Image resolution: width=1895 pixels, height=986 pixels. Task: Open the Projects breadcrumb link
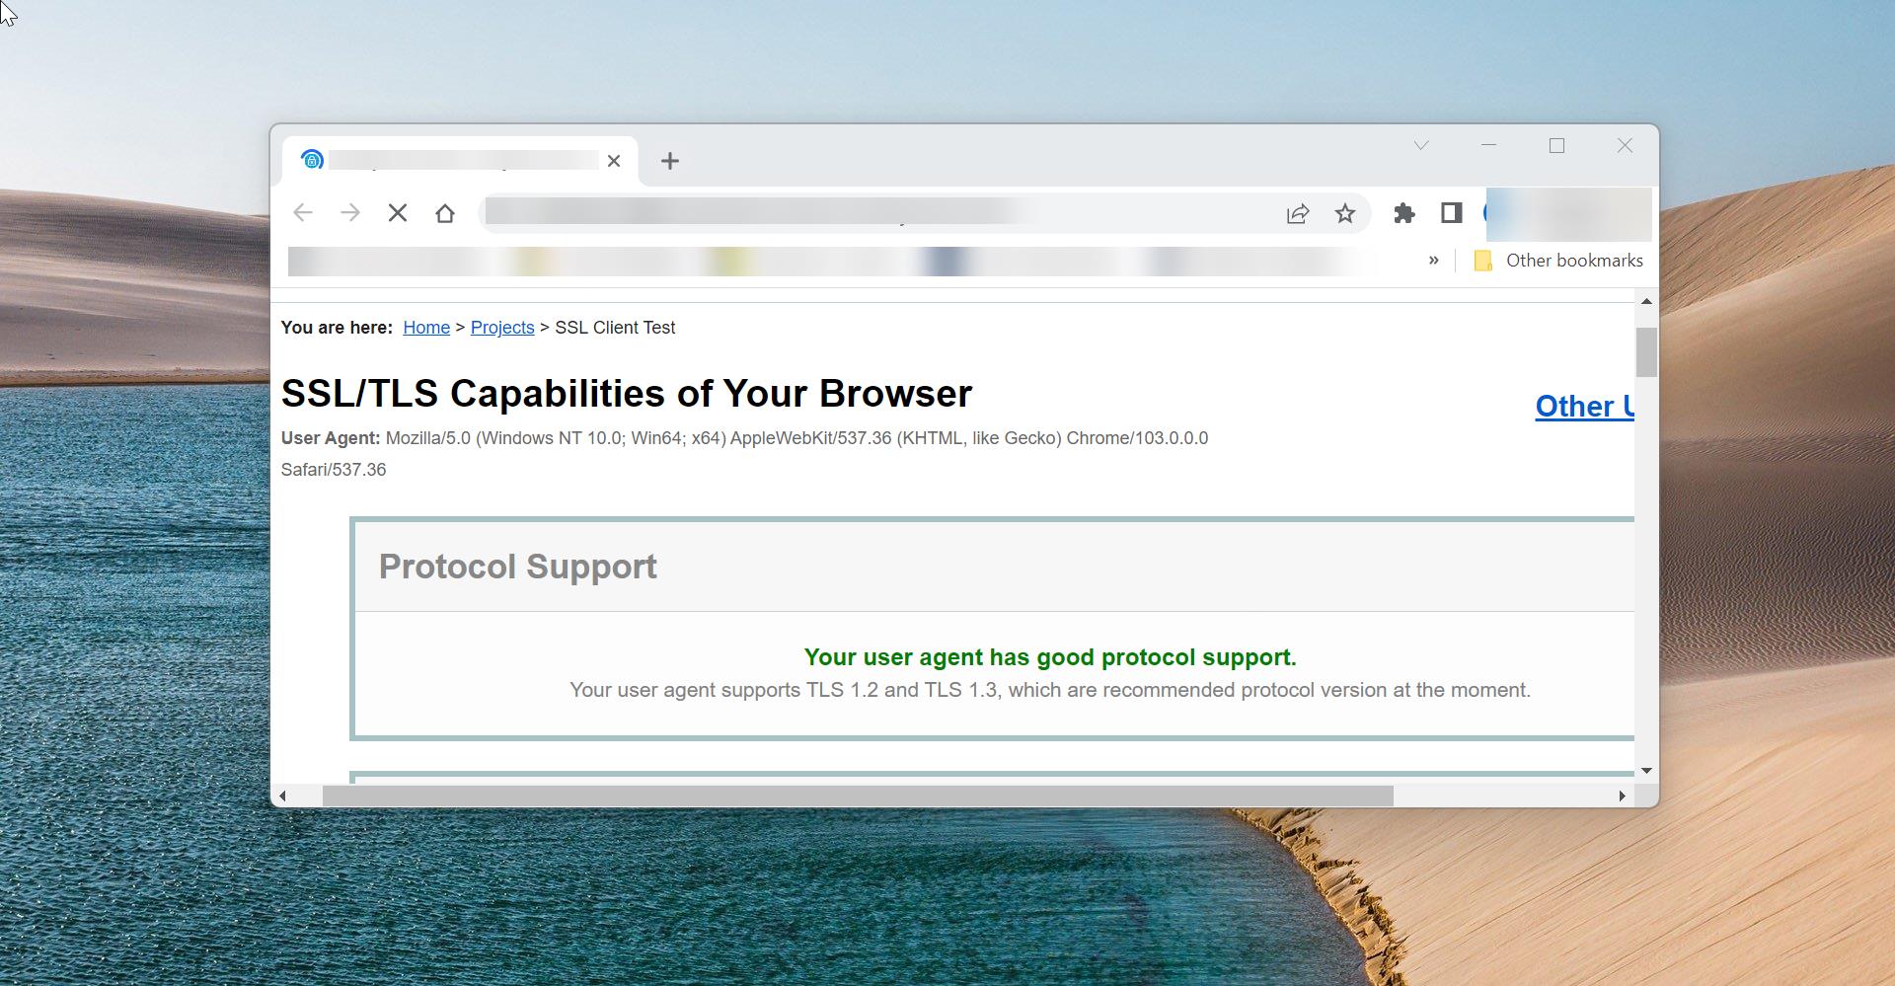click(502, 327)
